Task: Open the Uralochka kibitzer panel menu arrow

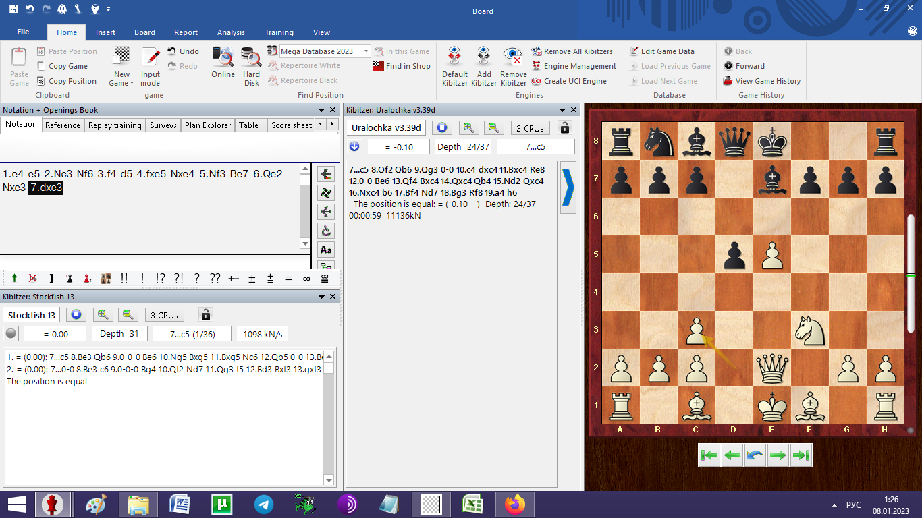Action: (x=563, y=110)
